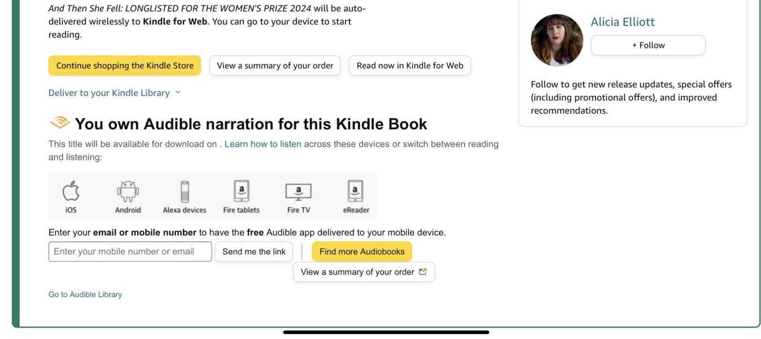Go to Audible Library

85,294
